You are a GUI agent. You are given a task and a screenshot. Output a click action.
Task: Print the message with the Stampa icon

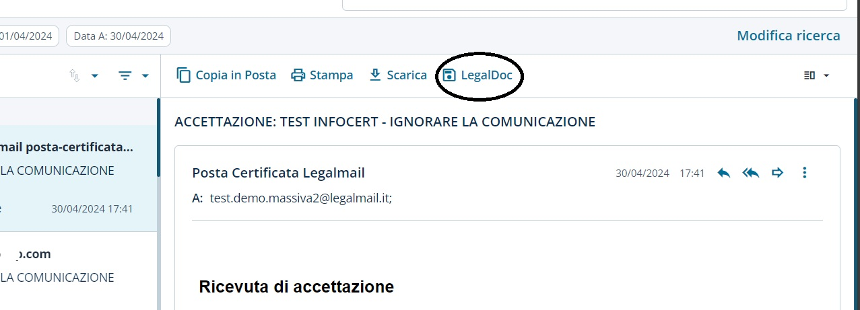298,75
